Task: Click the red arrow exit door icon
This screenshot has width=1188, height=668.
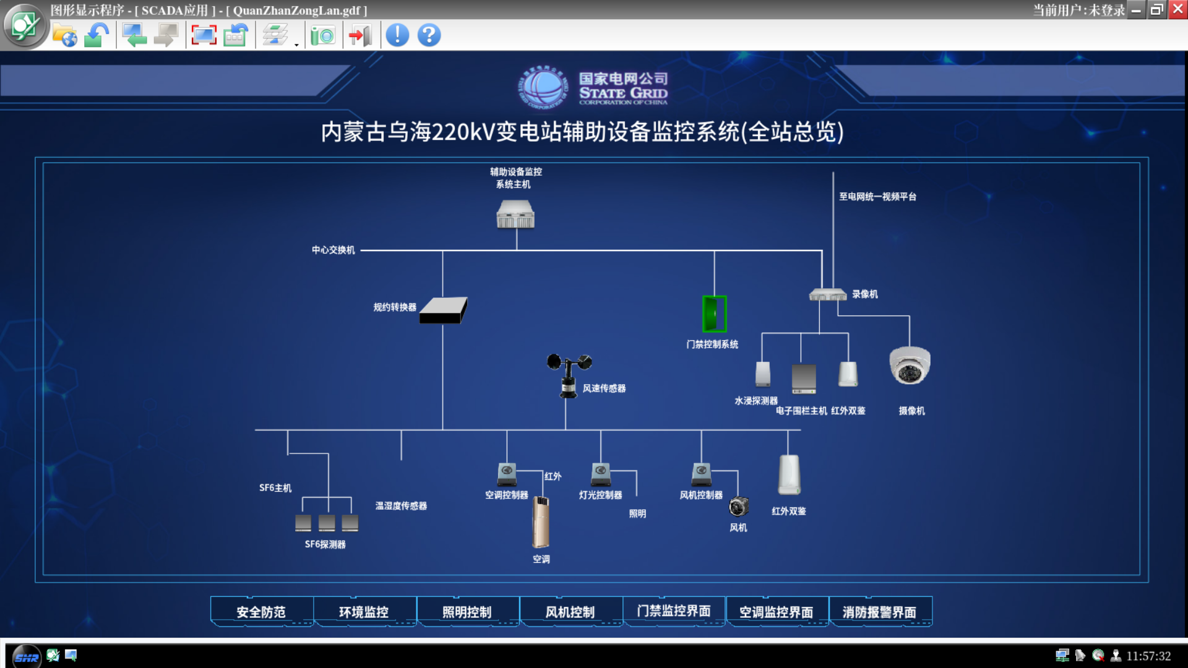Action: [x=360, y=35]
